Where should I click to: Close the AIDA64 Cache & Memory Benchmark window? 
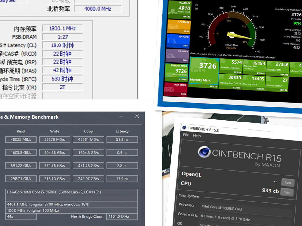click(137, 116)
